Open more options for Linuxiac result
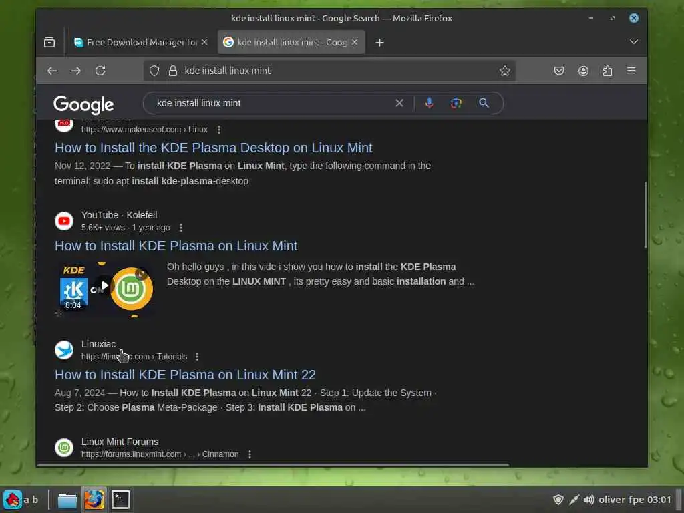Screen dimensions: 684x513 [x=197, y=357]
